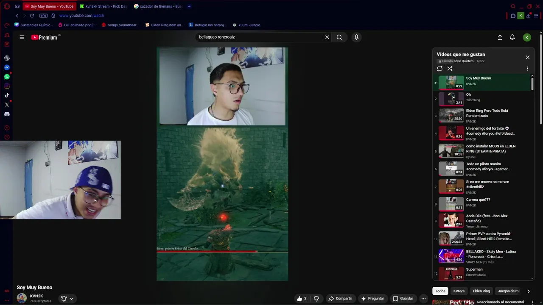
Task: Open Discord in the browser sidebar
Action: click(x=7, y=114)
